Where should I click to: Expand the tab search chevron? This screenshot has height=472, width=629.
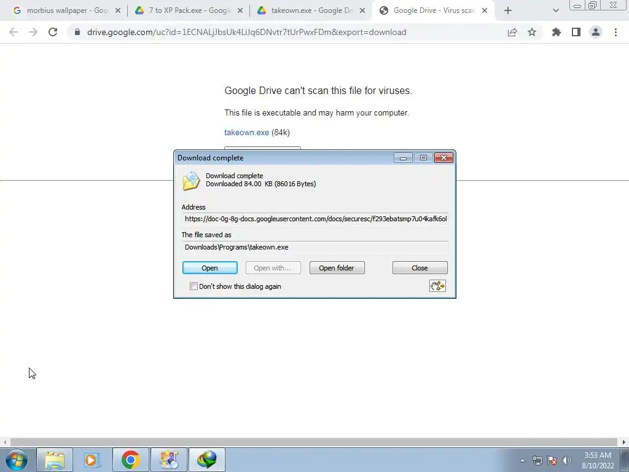(555, 11)
